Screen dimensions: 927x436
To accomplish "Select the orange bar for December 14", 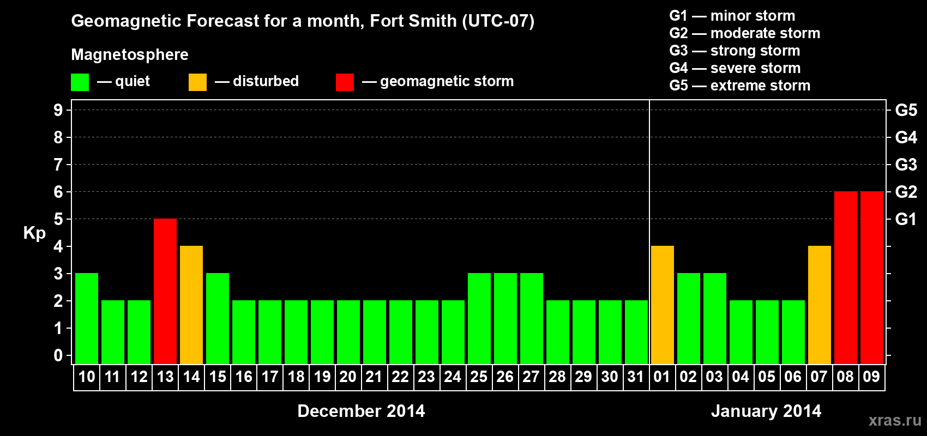I will tap(191, 305).
